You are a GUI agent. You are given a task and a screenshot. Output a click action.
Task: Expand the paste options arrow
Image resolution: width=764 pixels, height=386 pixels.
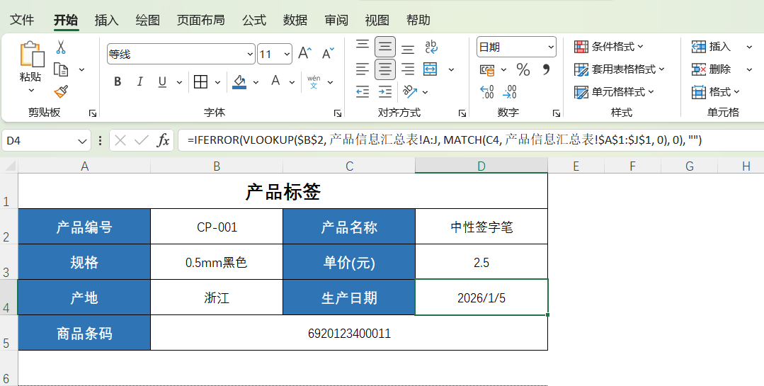point(32,90)
